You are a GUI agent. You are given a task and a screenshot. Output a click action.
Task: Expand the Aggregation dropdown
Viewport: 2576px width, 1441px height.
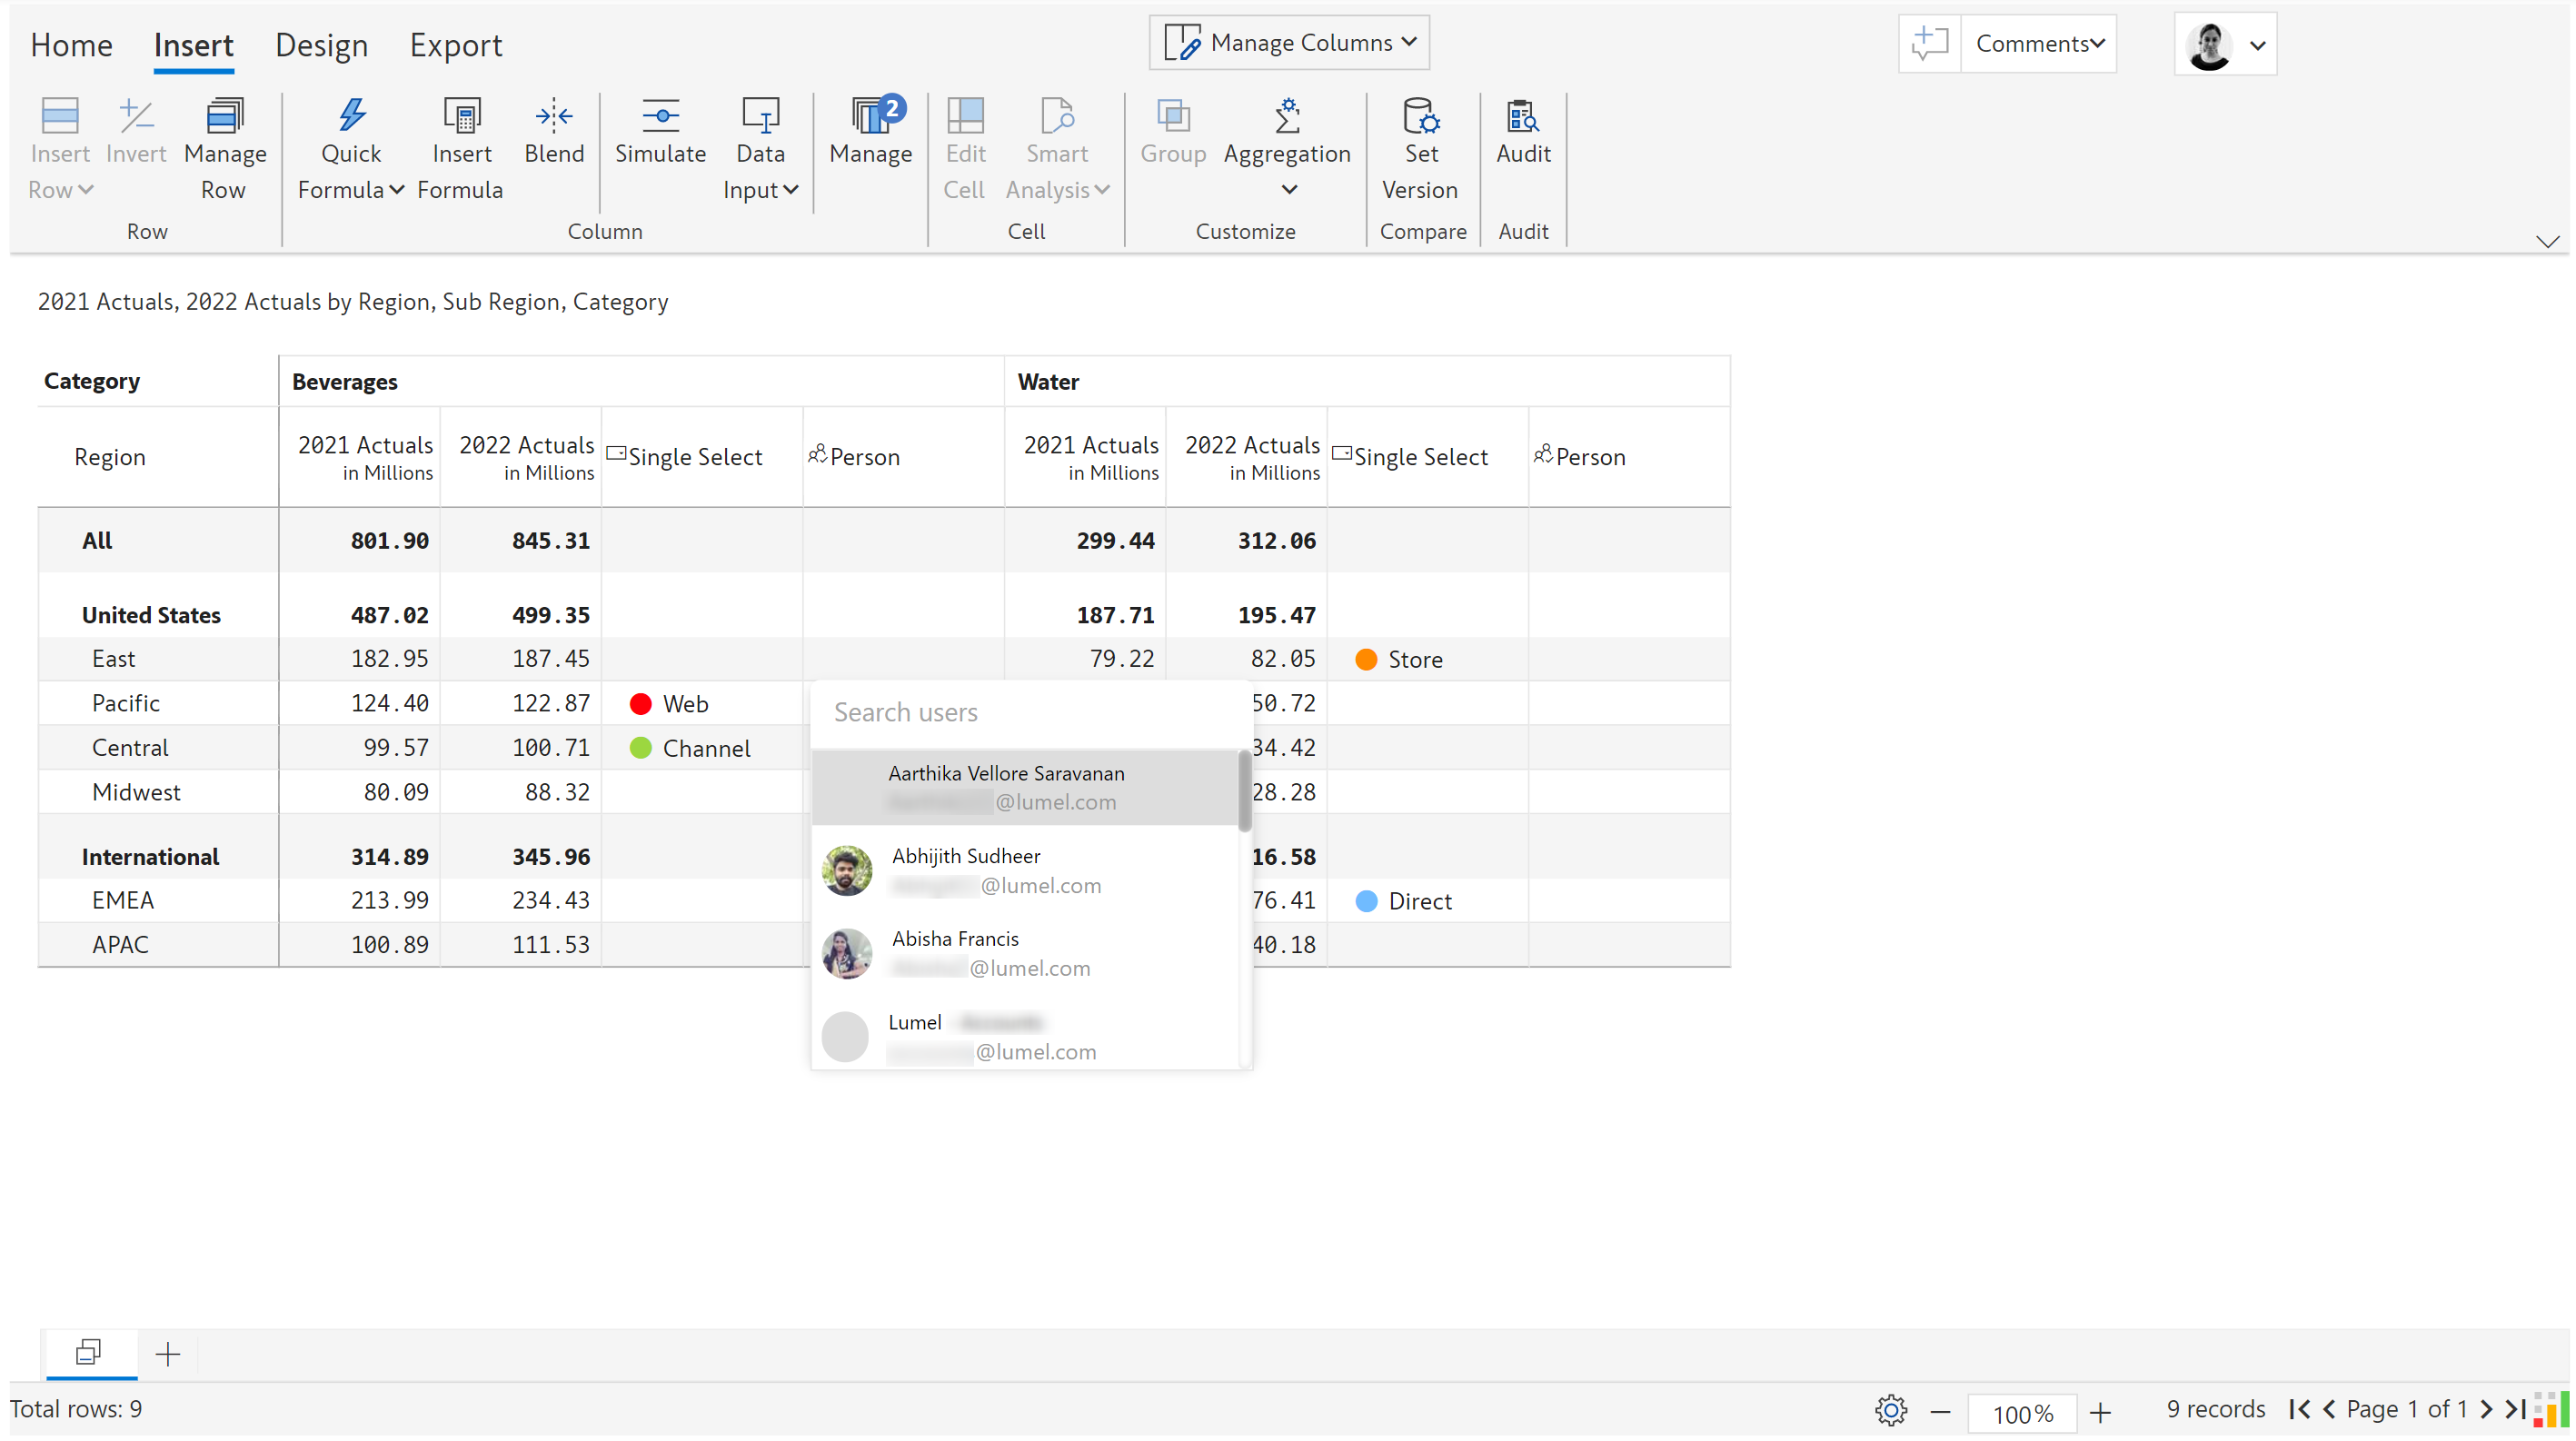click(1288, 190)
